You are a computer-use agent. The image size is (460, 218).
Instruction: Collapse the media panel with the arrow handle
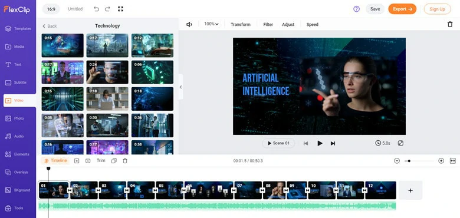[x=180, y=87]
